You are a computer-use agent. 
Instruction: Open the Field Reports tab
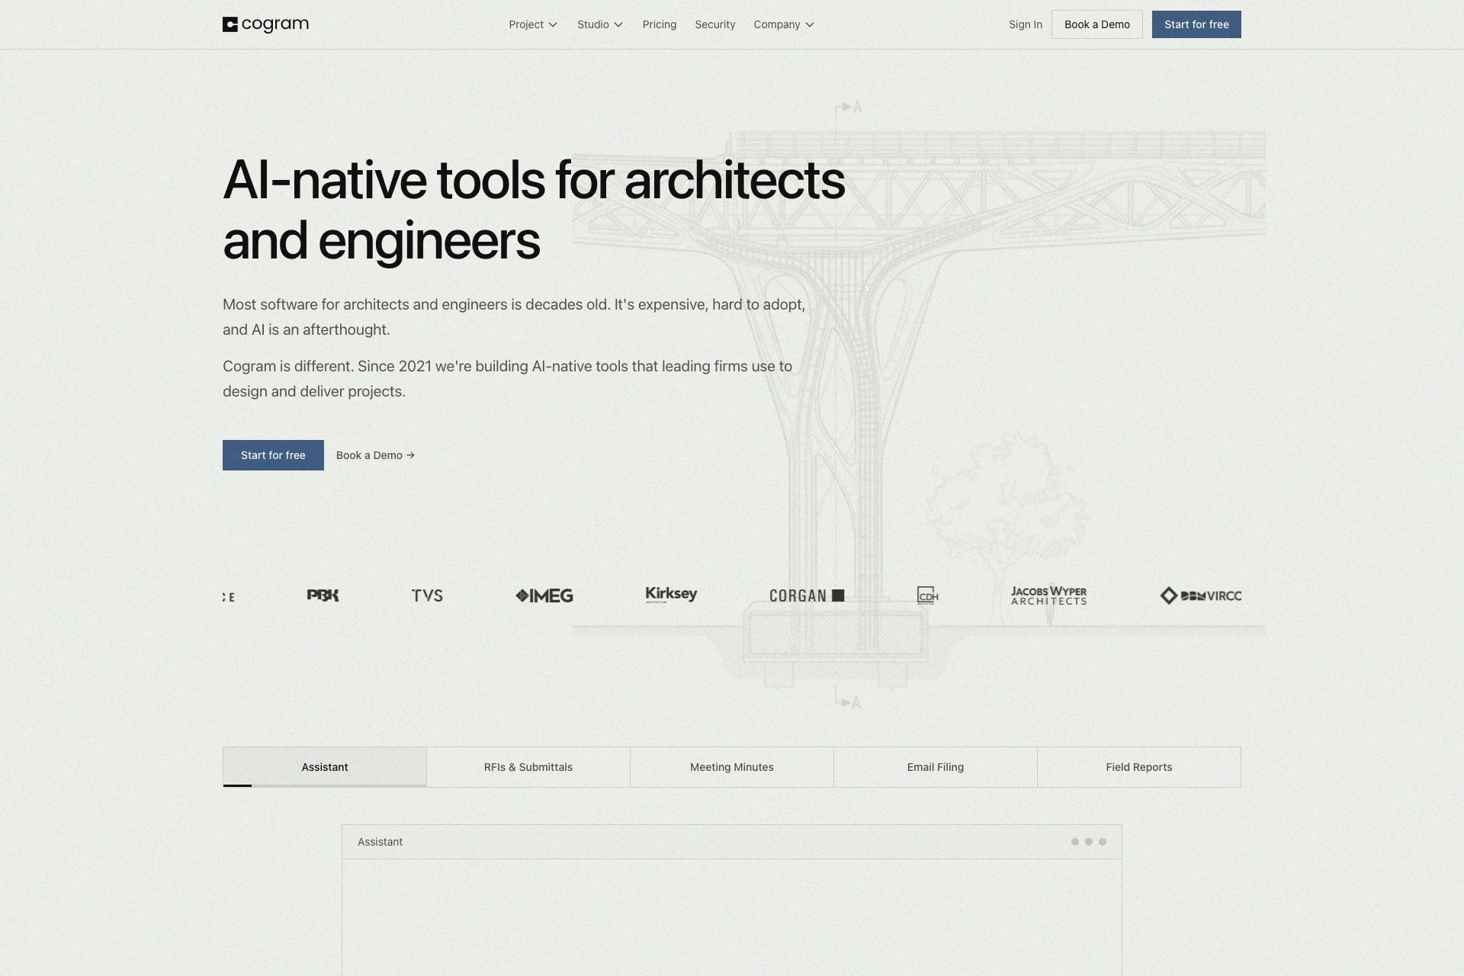coord(1138,767)
